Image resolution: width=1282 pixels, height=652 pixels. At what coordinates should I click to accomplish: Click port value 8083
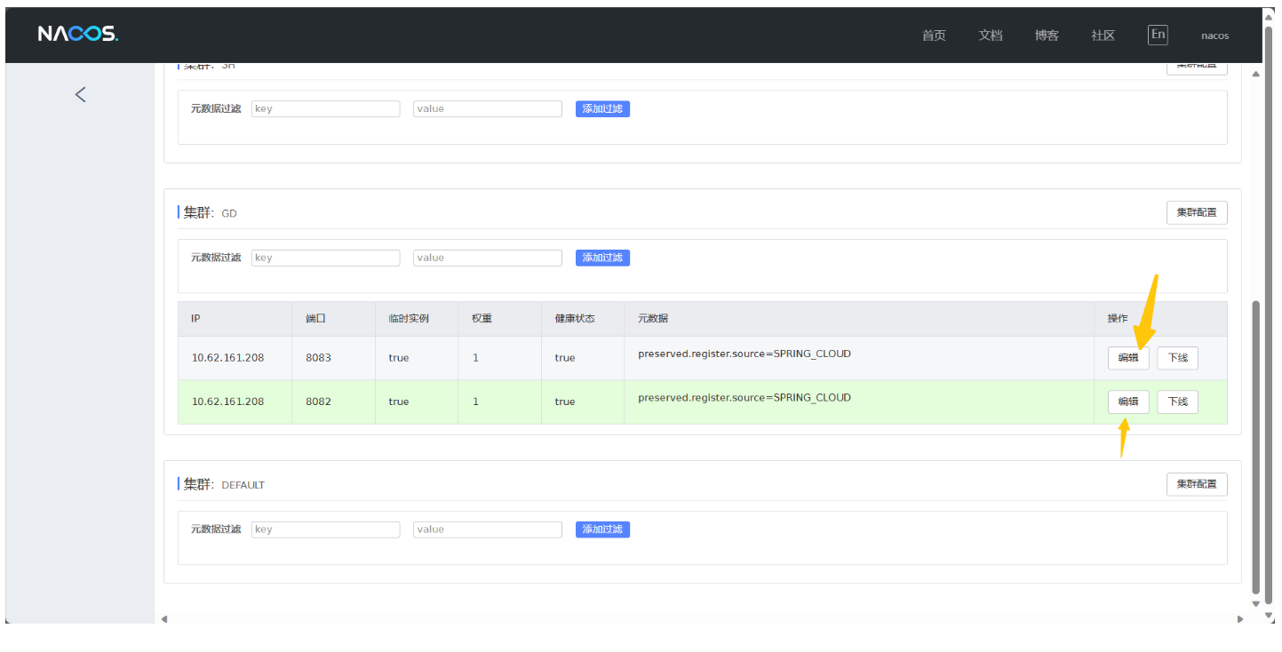[318, 358]
